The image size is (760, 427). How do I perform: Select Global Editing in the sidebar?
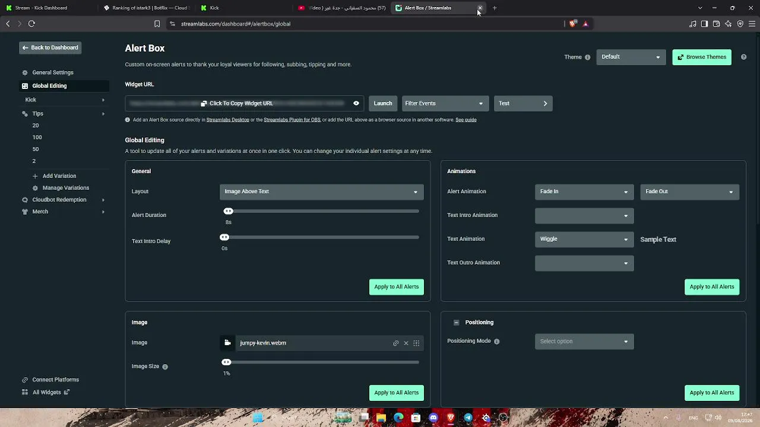click(64, 86)
